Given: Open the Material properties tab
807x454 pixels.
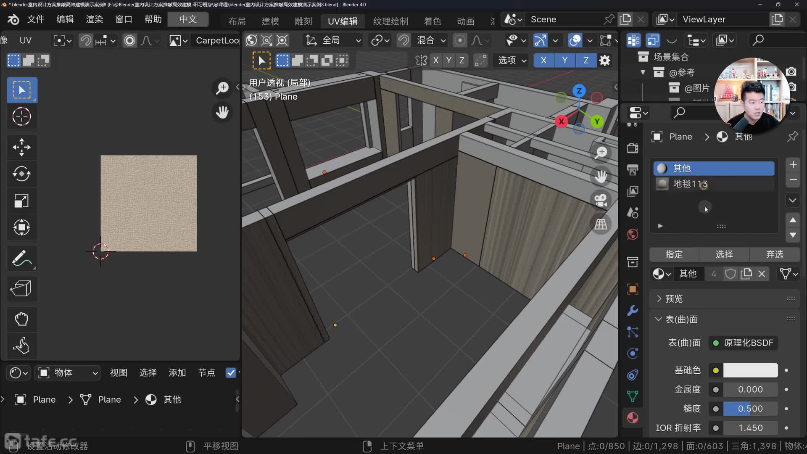Looking at the screenshot, I should coord(632,417).
